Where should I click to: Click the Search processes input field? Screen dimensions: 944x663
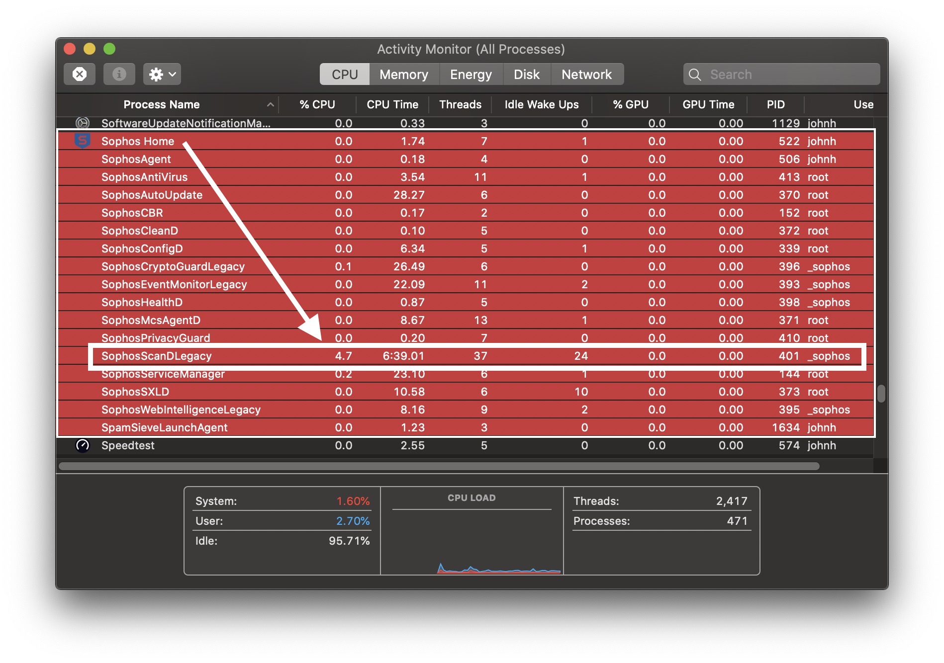[791, 75]
